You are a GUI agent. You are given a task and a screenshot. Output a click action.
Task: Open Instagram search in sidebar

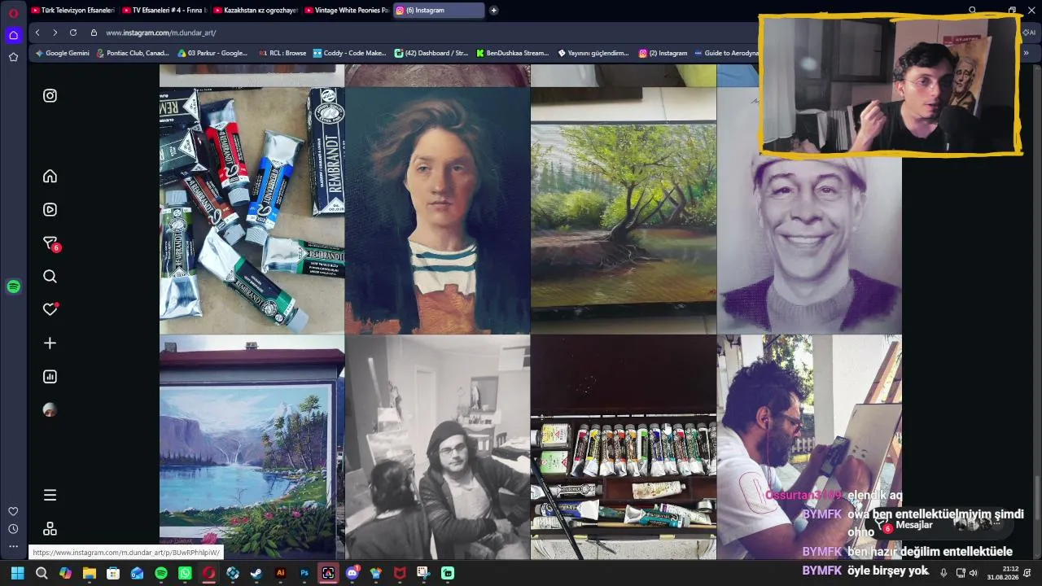tap(50, 277)
